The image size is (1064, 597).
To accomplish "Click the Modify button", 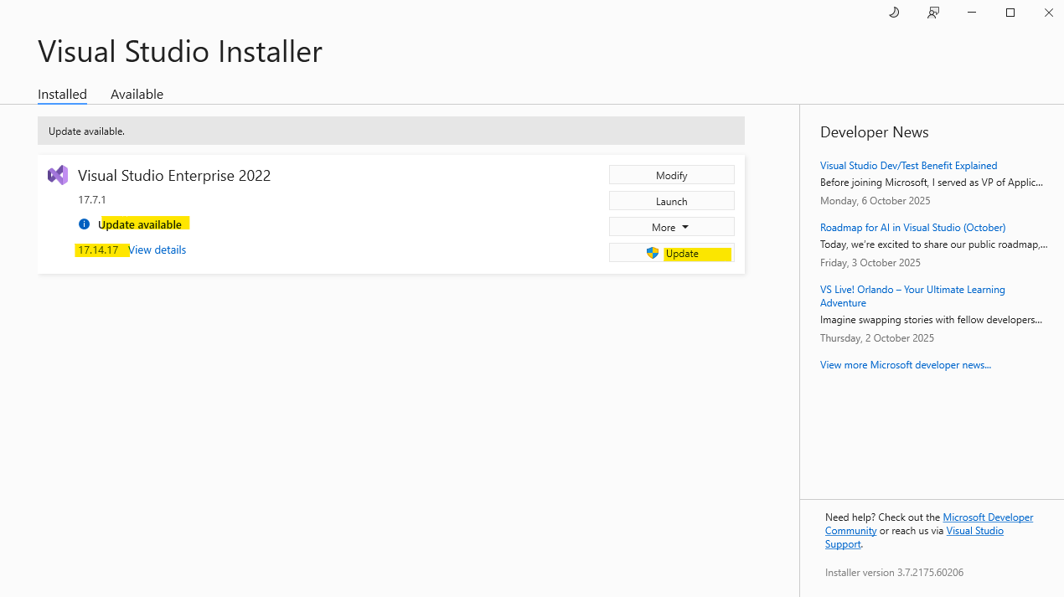I will click(672, 175).
